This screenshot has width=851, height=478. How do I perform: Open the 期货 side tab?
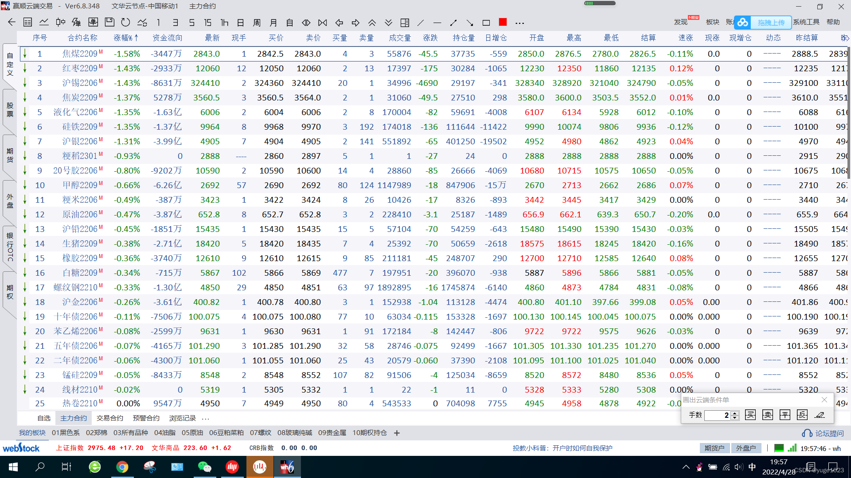click(x=10, y=155)
